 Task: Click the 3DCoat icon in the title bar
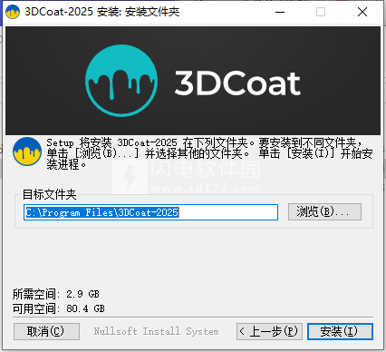[13, 12]
